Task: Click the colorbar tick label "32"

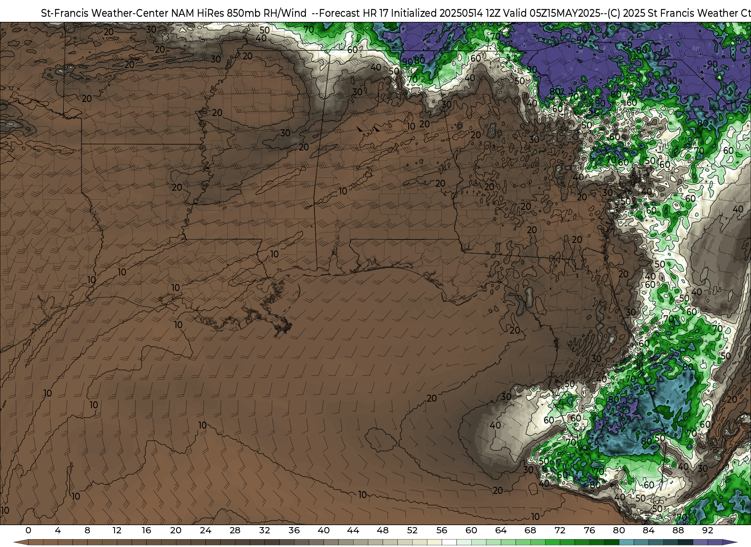Action: pyautogui.click(x=264, y=531)
